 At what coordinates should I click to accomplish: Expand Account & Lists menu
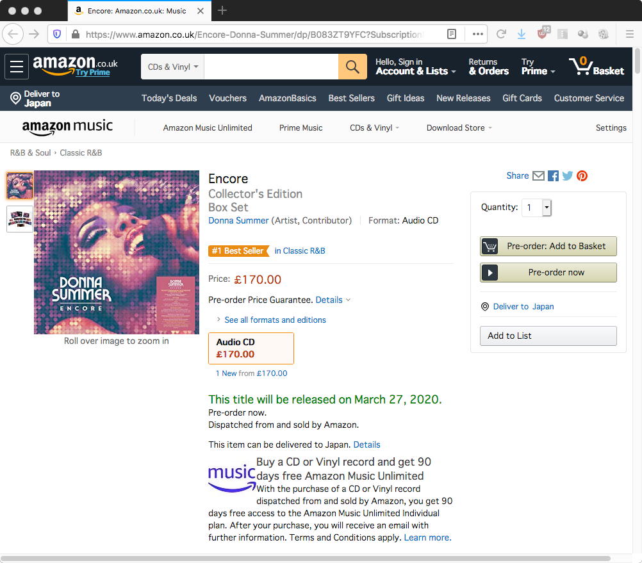click(416, 67)
